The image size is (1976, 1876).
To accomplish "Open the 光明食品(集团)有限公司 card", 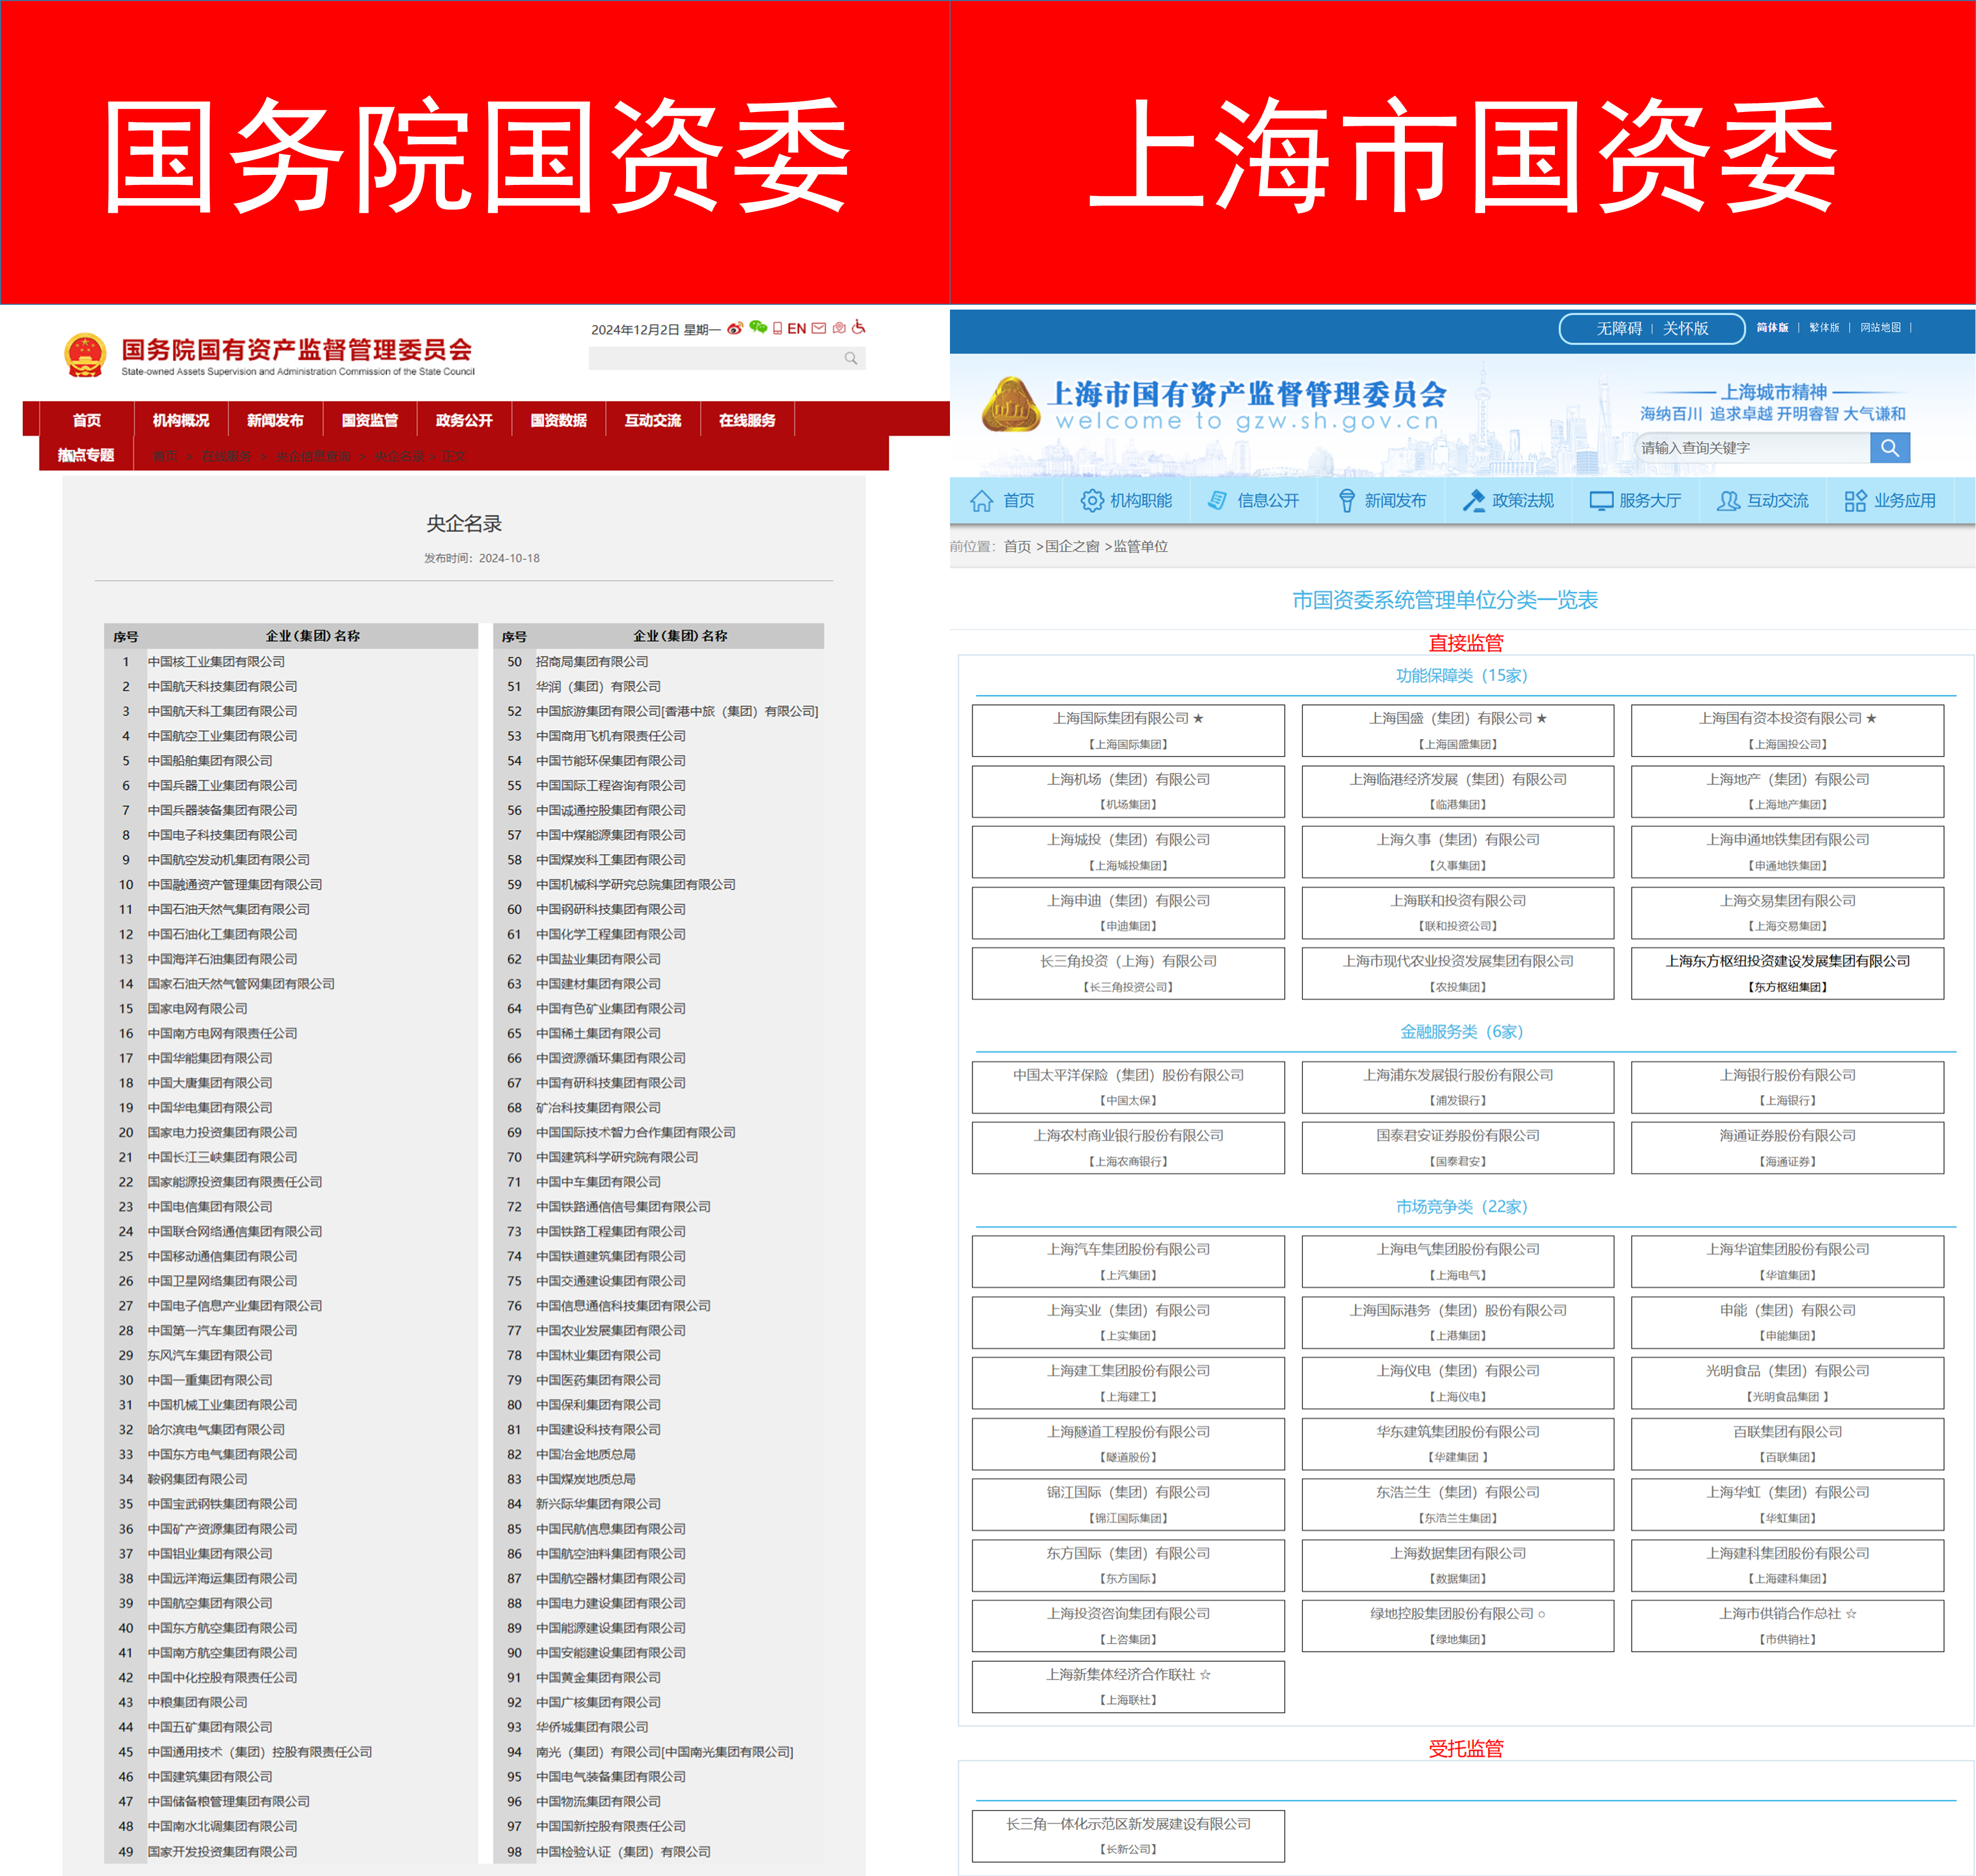I will [x=1787, y=1383].
